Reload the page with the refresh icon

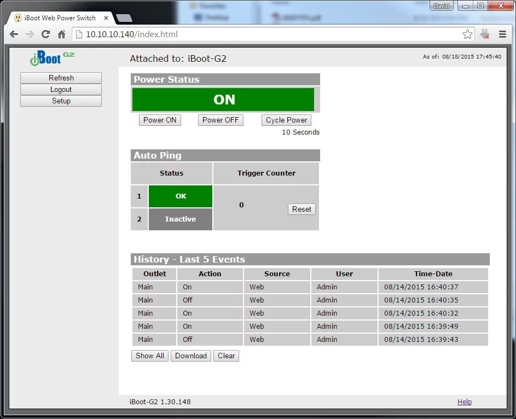(45, 34)
